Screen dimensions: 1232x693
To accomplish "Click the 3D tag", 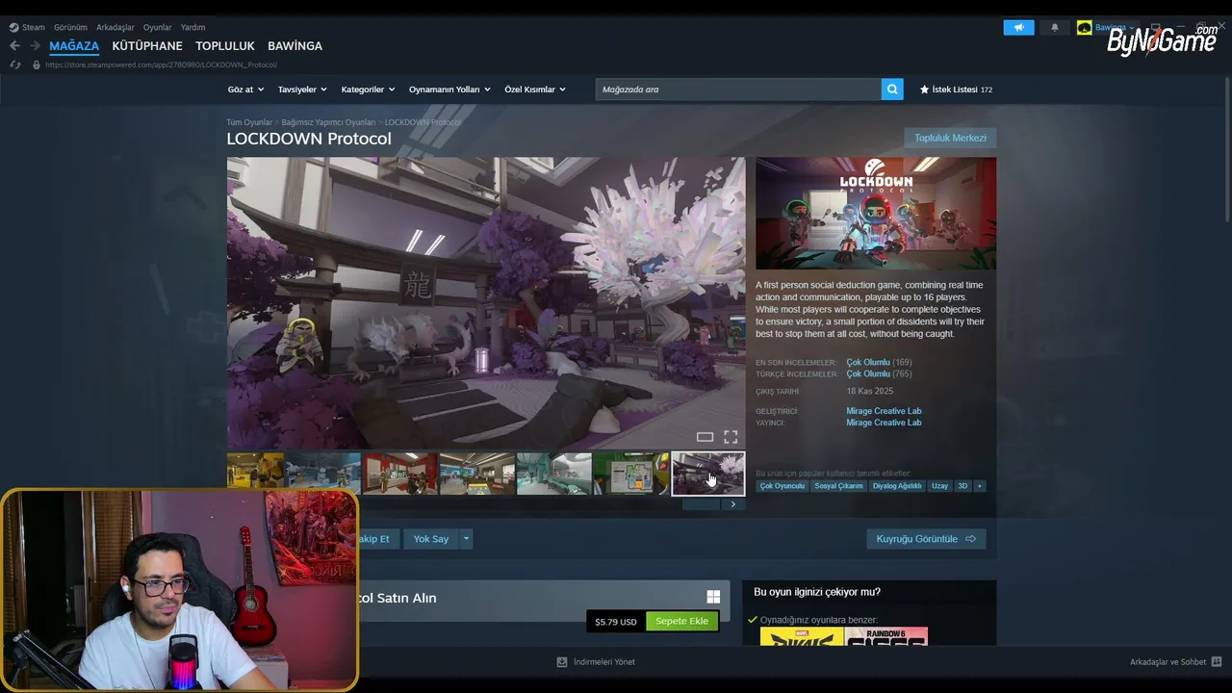I will pyautogui.click(x=962, y=486).
